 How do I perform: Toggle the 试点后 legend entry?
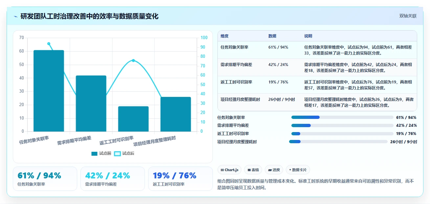[124, 153]
